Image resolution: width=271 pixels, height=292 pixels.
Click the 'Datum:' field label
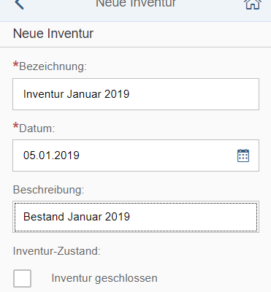coord(37,128)
